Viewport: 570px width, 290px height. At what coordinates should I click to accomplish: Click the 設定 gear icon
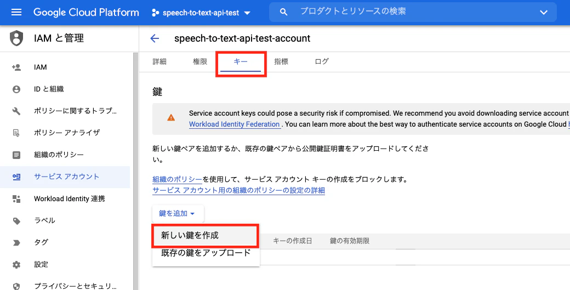click(x=16, y=265)
